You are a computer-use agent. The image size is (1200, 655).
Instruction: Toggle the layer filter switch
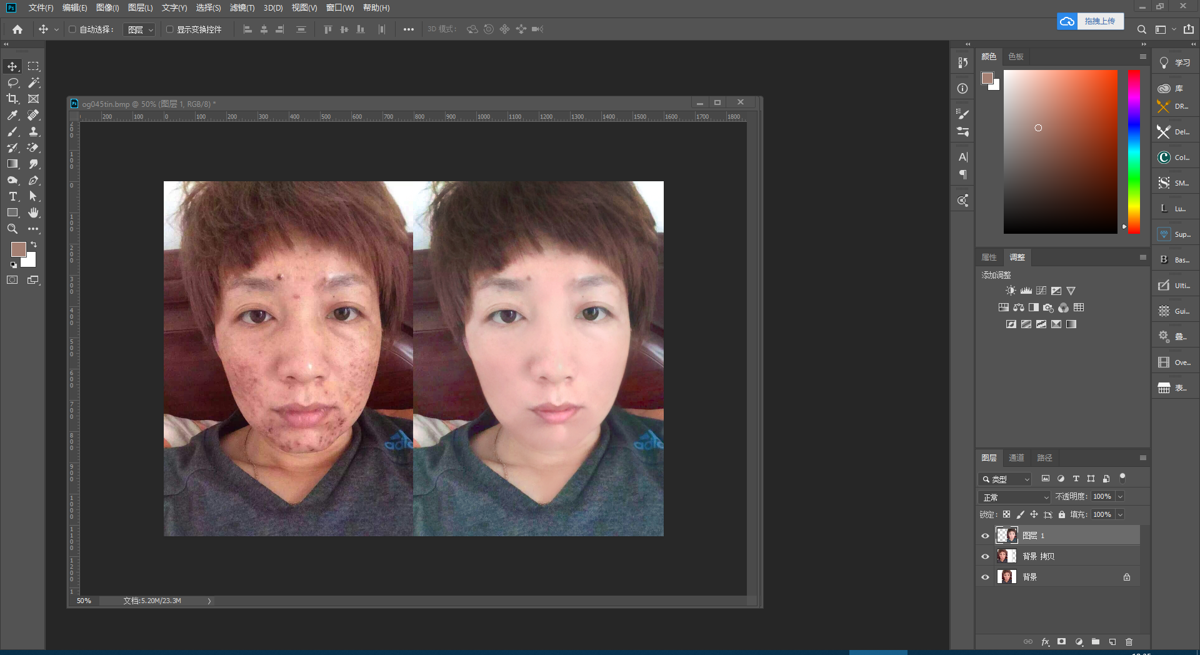[1122, 478]
